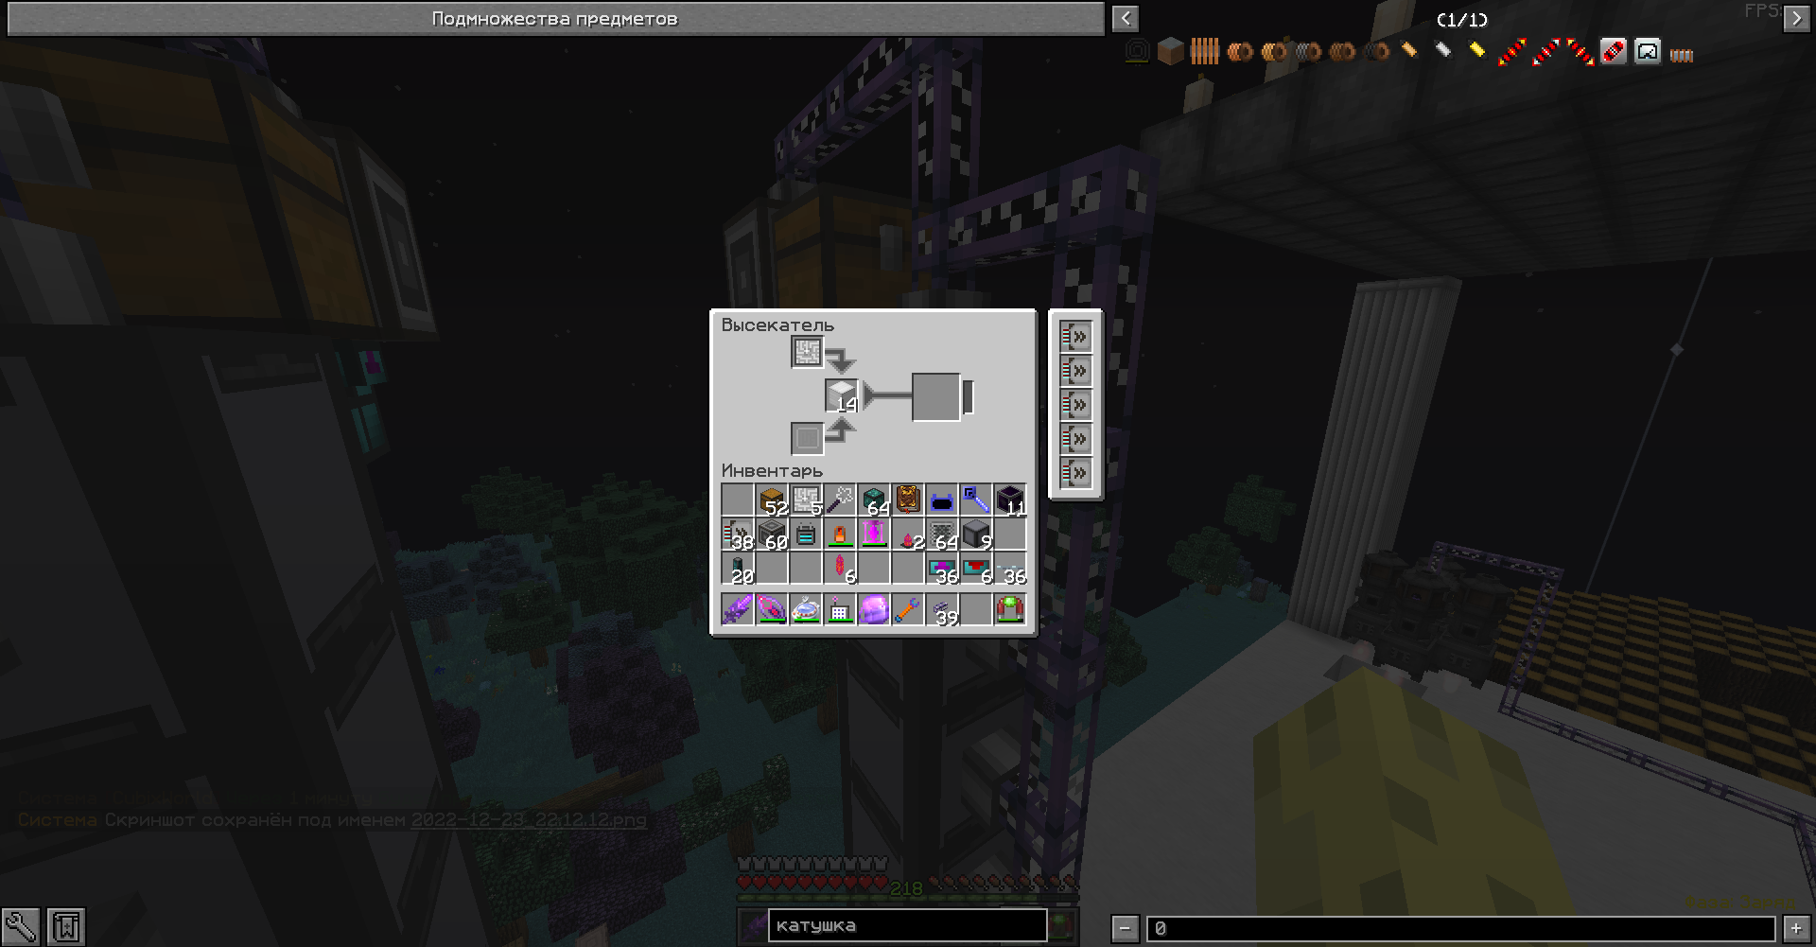This screenshot has height=947, width=1816.
Task: Click the golden-covered book in inventory
Action: click(x=907, y=500)
